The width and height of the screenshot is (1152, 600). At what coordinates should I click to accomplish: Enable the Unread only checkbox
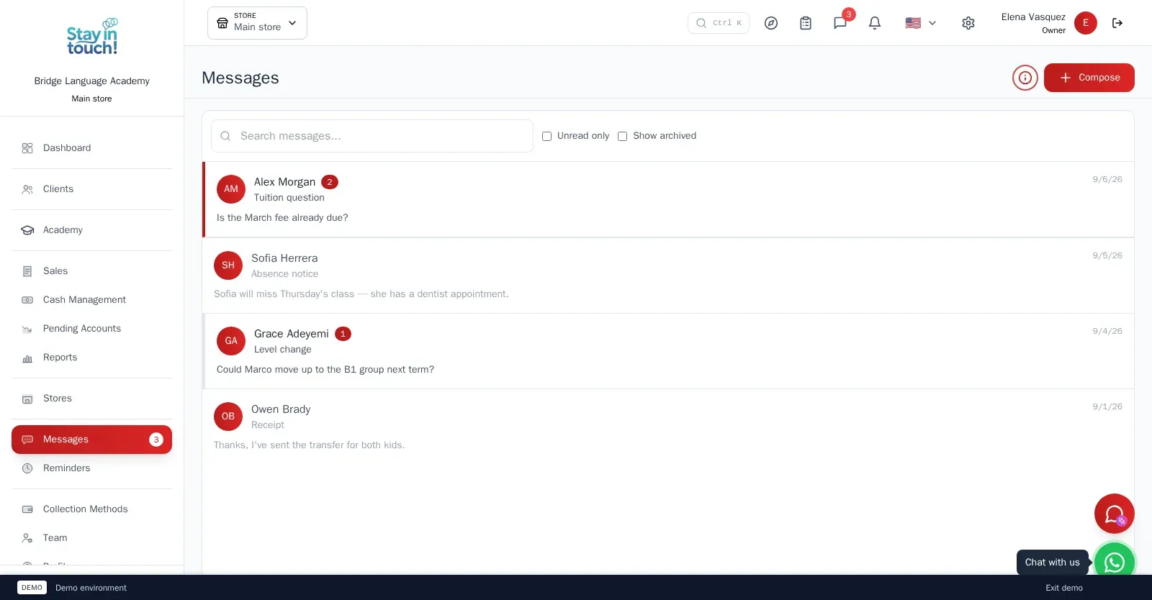(x=546, y=136)
